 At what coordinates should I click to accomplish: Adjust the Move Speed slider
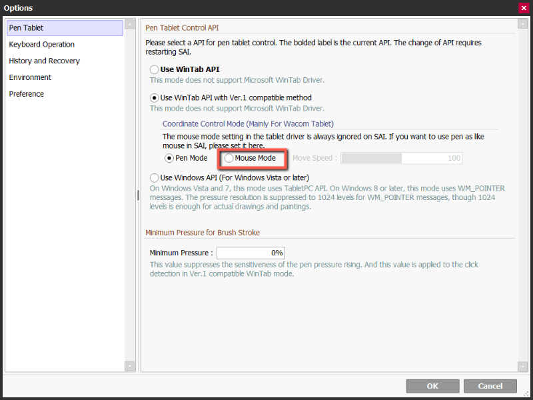[x=402, y=158]
